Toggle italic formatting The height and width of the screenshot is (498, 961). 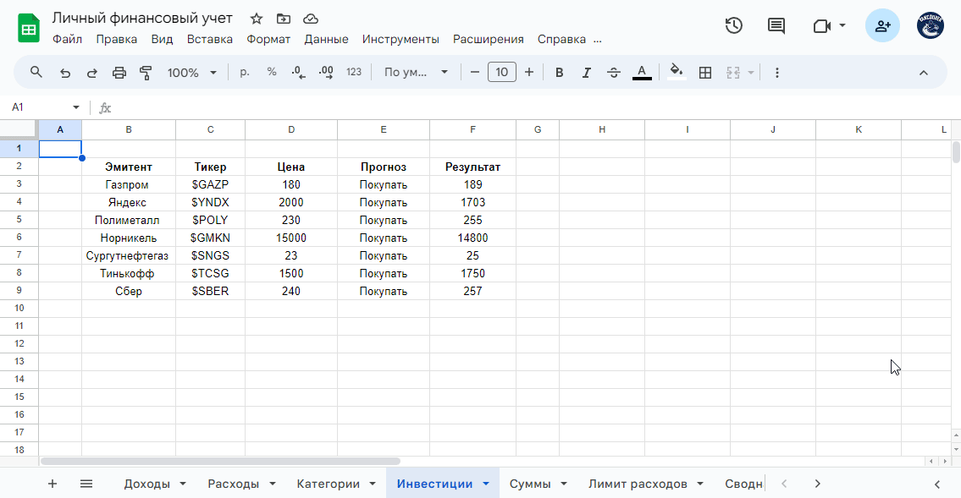click(x=586, y=73)
